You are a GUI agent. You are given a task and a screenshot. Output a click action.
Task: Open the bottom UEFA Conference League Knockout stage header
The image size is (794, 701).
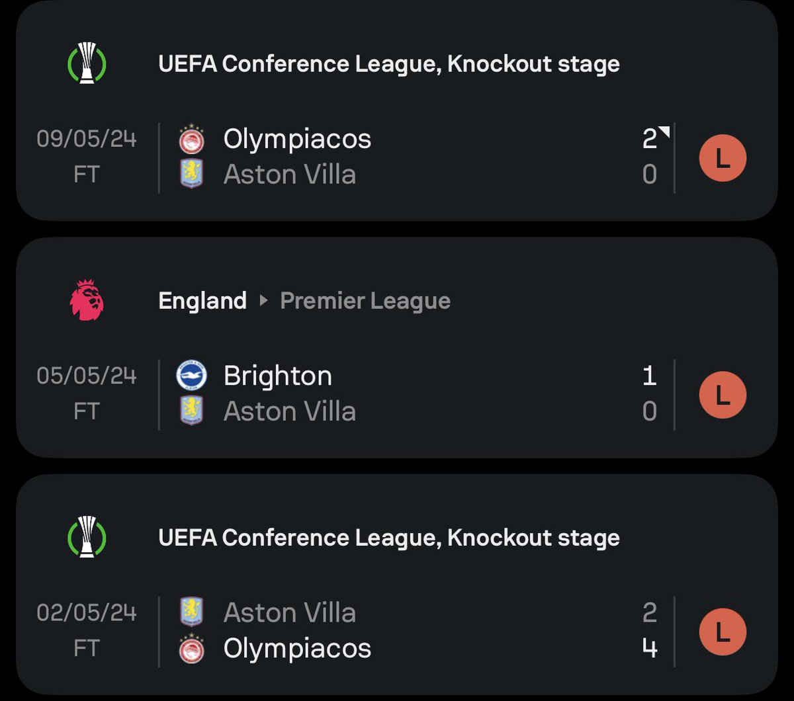tap(389, 538)
